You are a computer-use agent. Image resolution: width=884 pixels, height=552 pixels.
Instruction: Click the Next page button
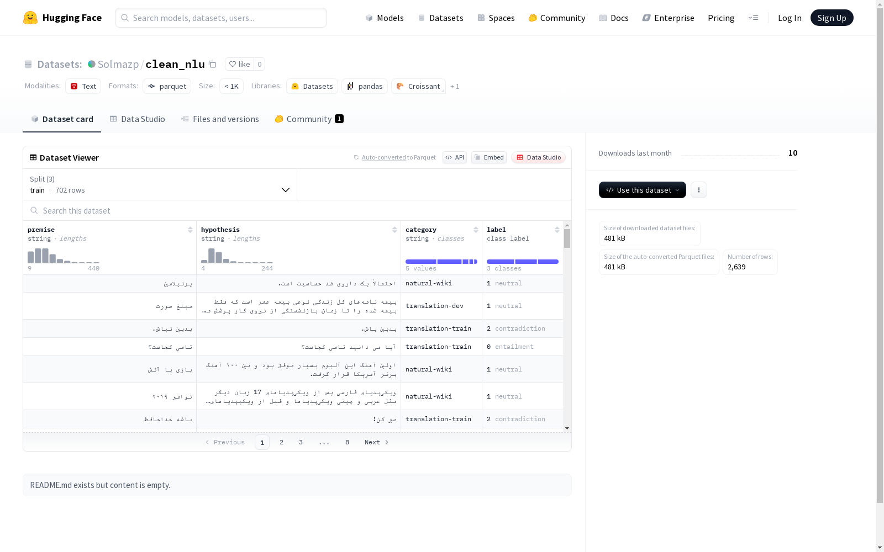(377, 442)
